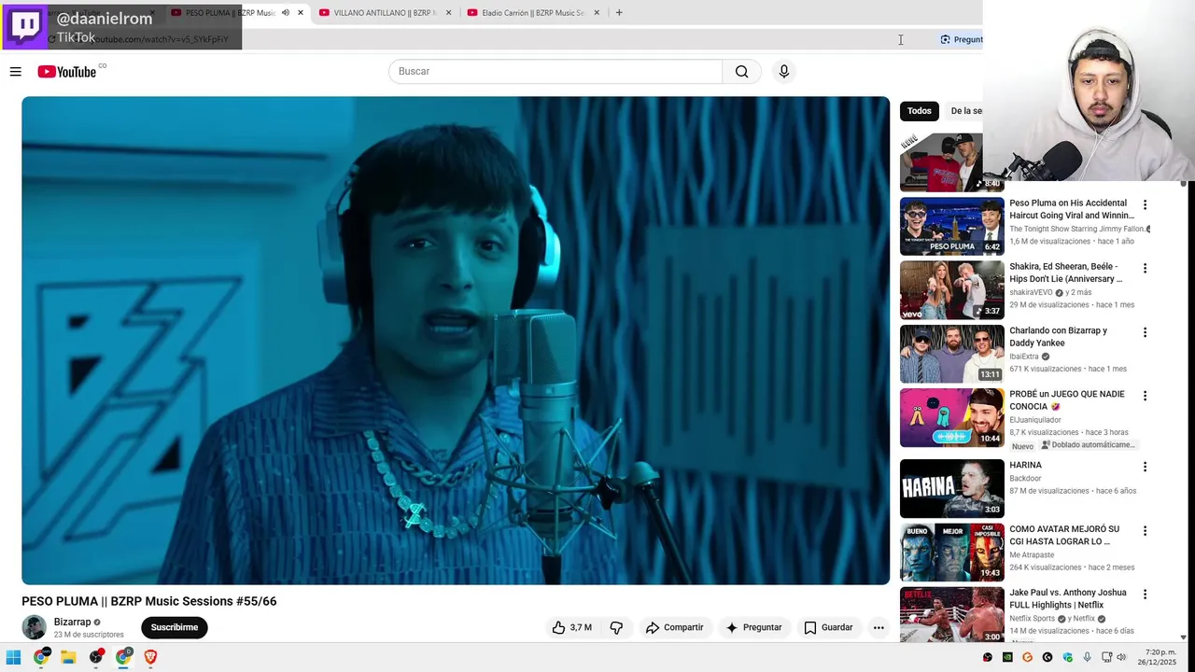Open 'Peso Pluma on His Accidental Haircut' video
This screenshot has width=1195, height=672.
(1071, 209)
